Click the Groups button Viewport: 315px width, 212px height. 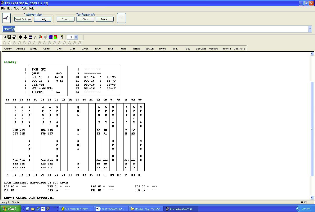coord(65,19)
